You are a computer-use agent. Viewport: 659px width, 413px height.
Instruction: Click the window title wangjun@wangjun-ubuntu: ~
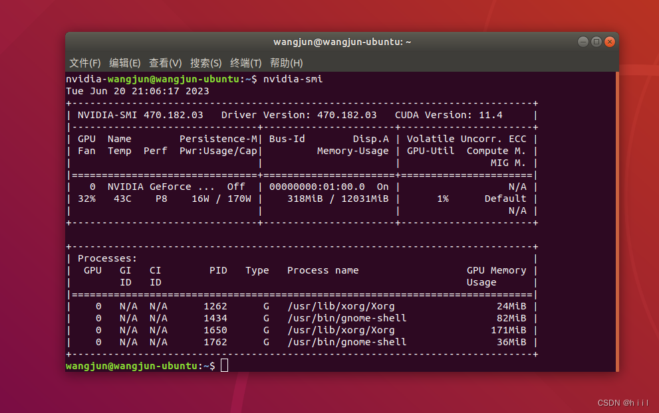[x=342, y=42]
